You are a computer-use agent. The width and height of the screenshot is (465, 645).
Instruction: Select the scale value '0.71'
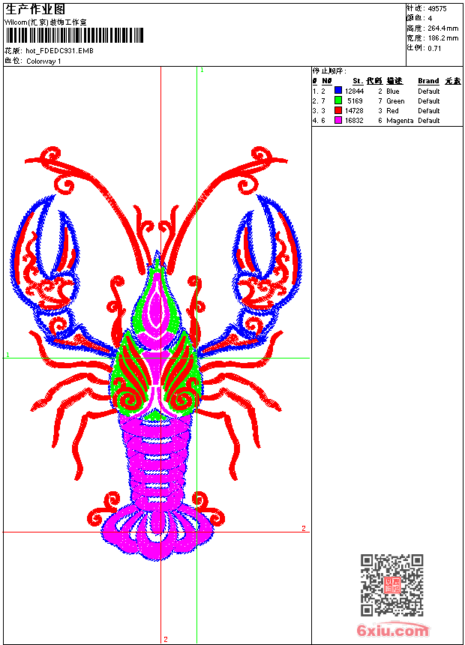pos(434,48)
